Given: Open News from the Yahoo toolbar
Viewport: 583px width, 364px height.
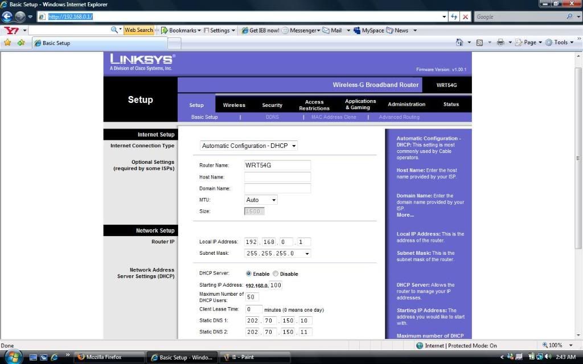Looking at the screenshot, I should tap(397, 31).
